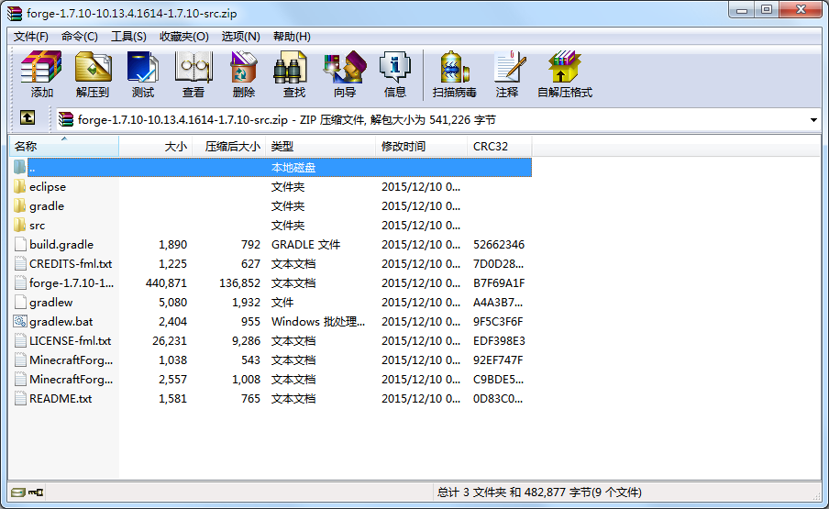Click the CRC32 value 92EF747F
Viewport: 829px width, 509px height.
498,360
